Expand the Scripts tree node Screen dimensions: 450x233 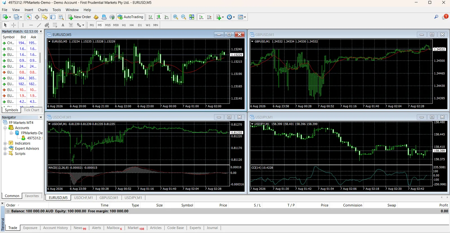(5, 154)
